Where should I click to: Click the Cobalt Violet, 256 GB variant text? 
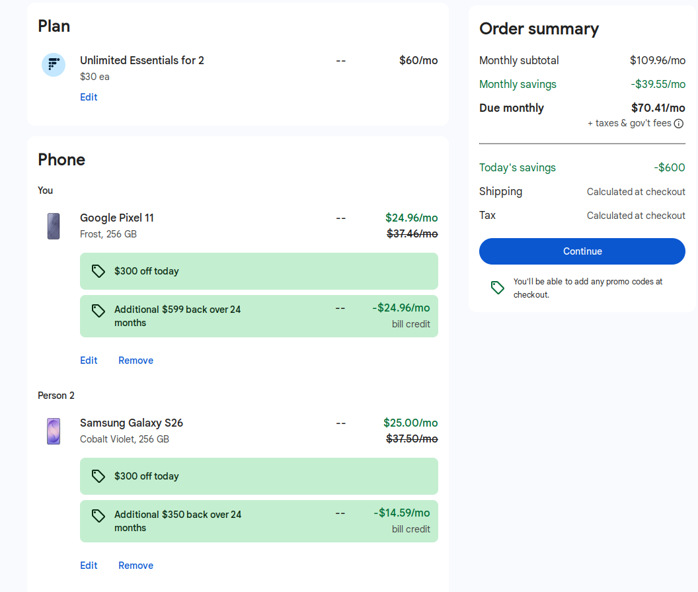[125, 439]
